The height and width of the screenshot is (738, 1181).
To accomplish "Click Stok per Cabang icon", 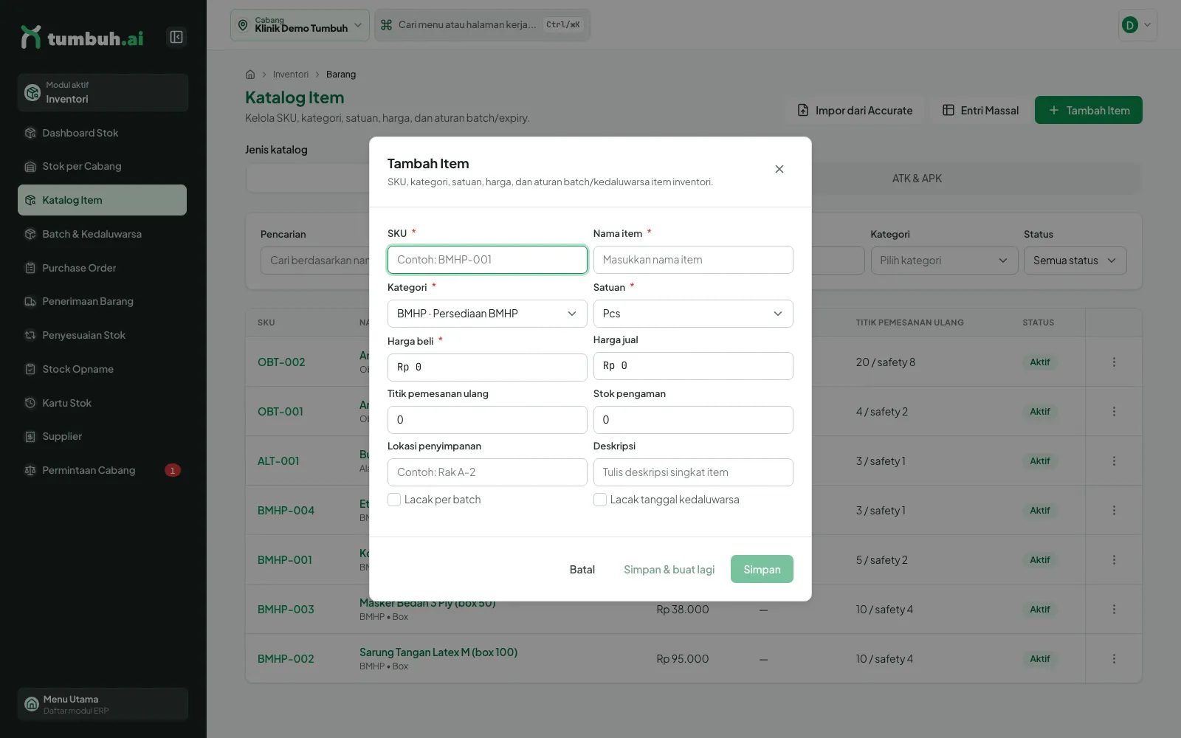I will [x=30, y=167].
